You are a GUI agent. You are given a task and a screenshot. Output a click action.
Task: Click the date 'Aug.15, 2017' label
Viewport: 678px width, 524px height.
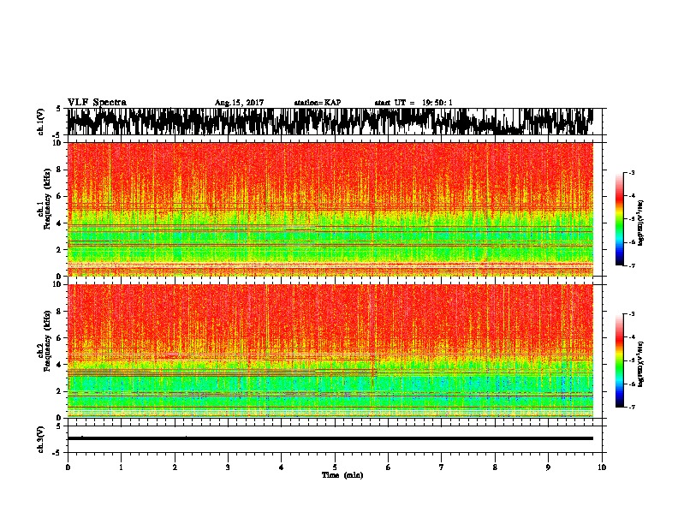239,103
